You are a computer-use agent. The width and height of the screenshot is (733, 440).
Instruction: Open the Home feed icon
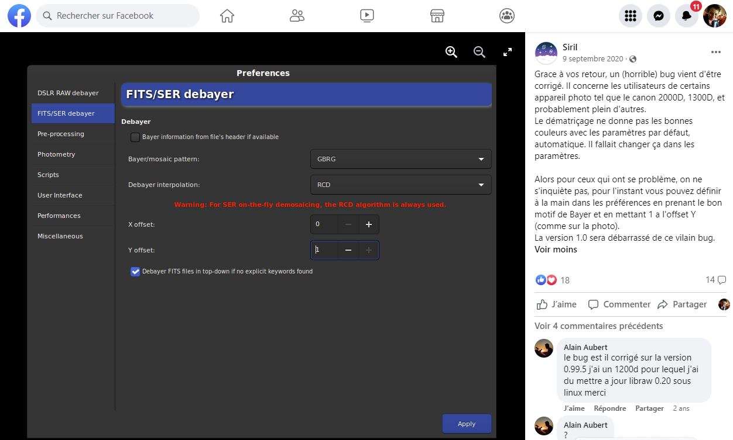coord(227,16)
